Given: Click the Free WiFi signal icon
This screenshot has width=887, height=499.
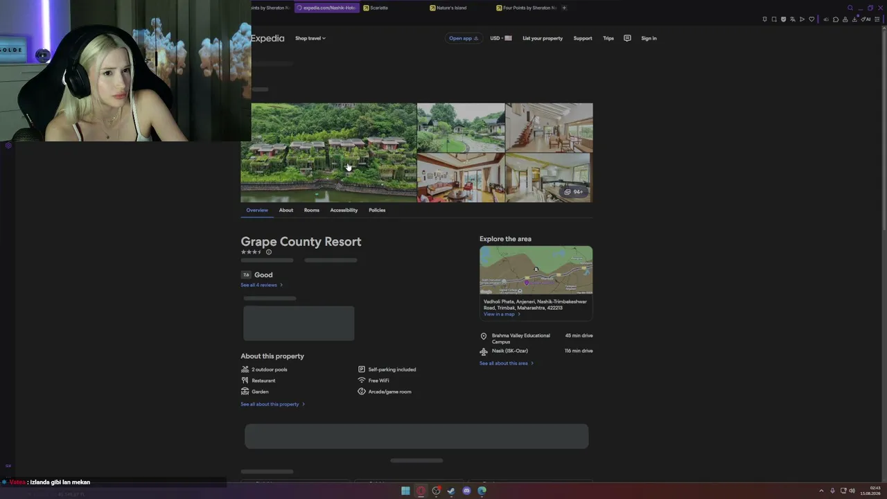Looking at the screenshot, I should pos(362,380).
